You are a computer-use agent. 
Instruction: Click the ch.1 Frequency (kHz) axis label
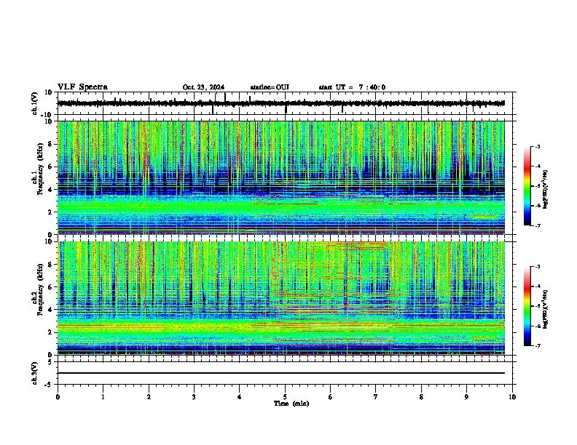(37, 169)
